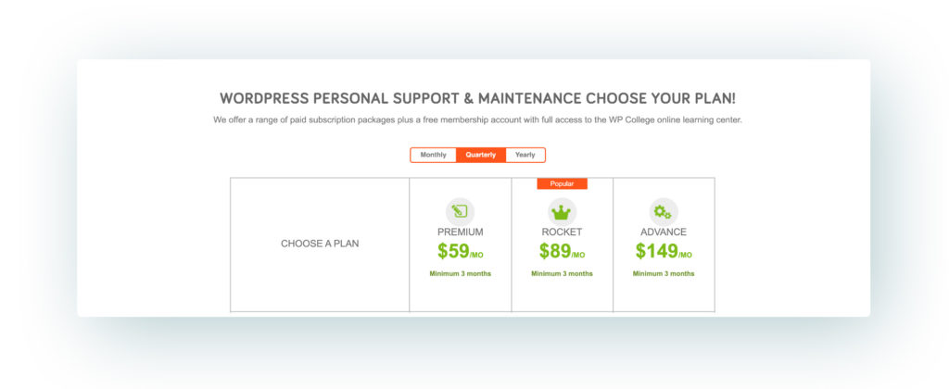Select the ROCKET plan name
Viewport: 949px width, 389px height.
click(x=562, y=232)
